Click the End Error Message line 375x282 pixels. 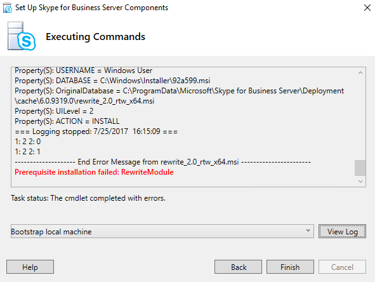click(x=162, y=162)
